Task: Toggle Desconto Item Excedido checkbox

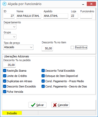Action: (x=4, y=86)
